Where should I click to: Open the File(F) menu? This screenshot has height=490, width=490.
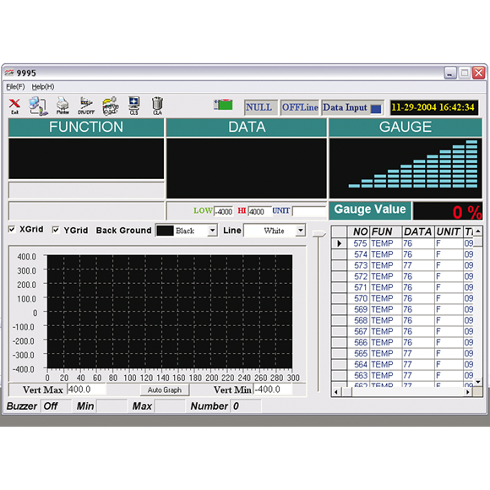tap(15, 86)
